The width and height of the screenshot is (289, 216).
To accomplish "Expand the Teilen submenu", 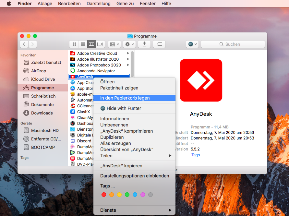I will pyautogui.click(x=134, y=156).
